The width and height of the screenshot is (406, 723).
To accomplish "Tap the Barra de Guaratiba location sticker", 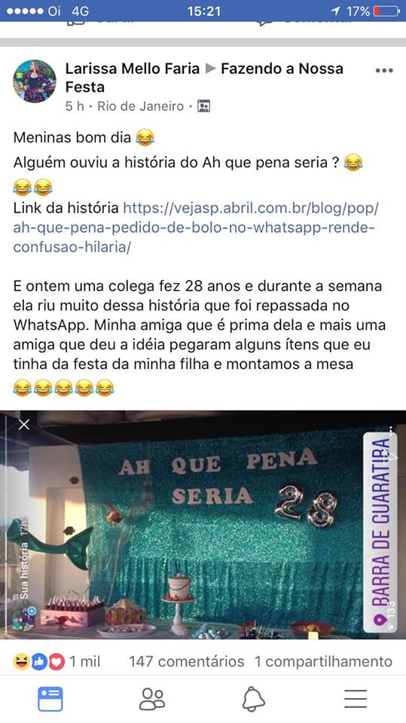I will tap(380, 532).
